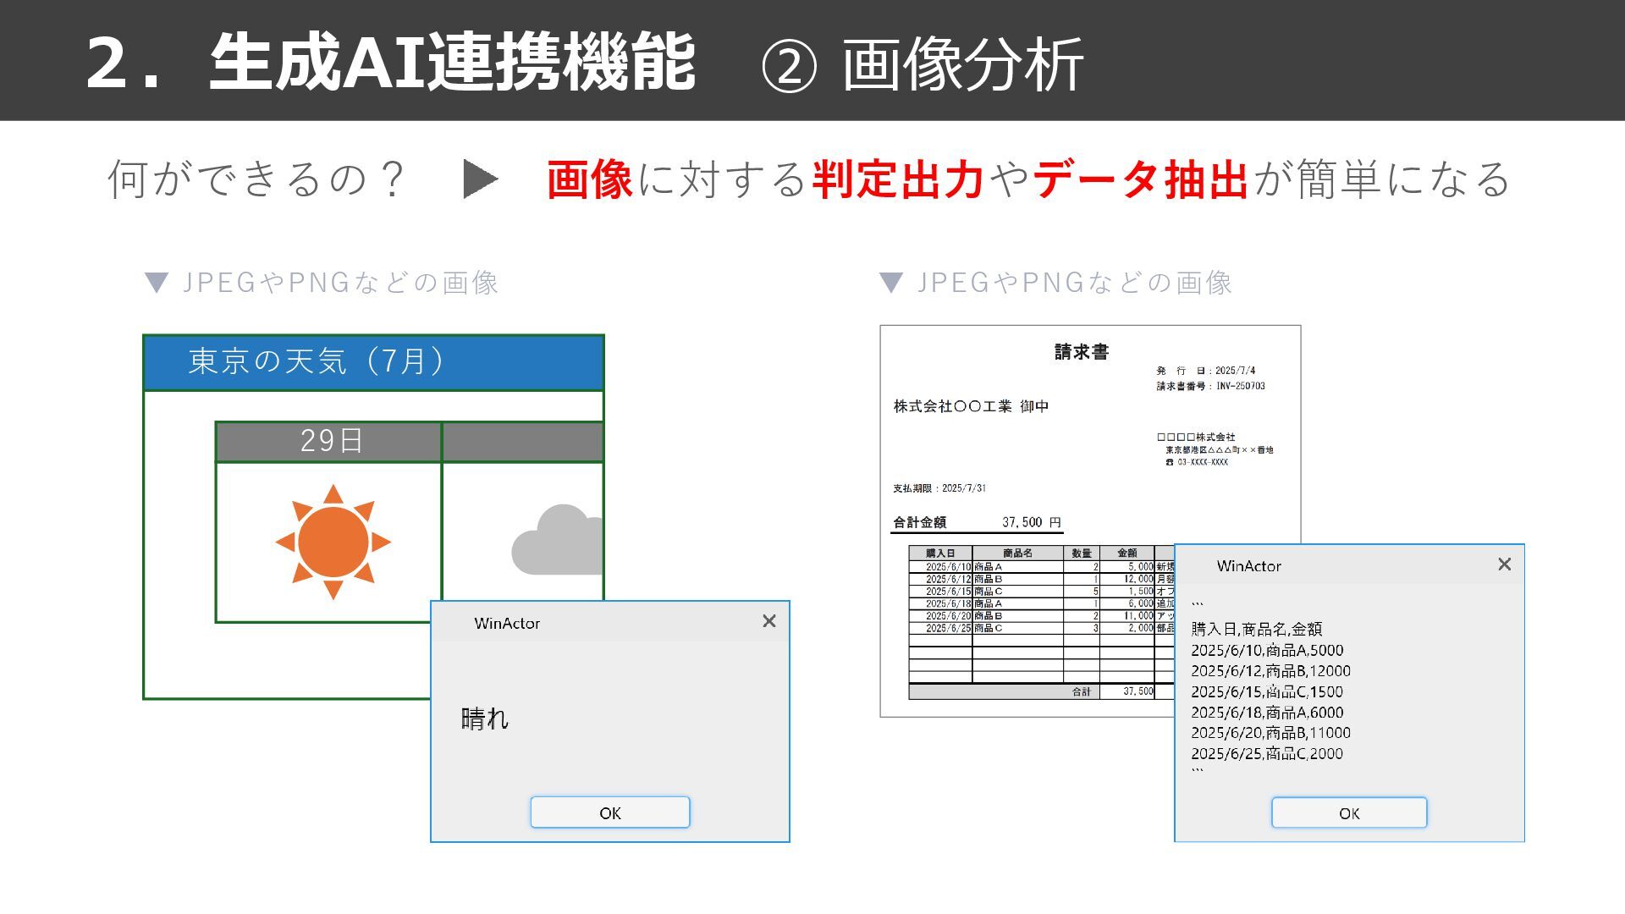This screenshot has height=914, width=1625.
Task: Click the 商品名 column header in invoice table
Action: tap(1017, 553)
